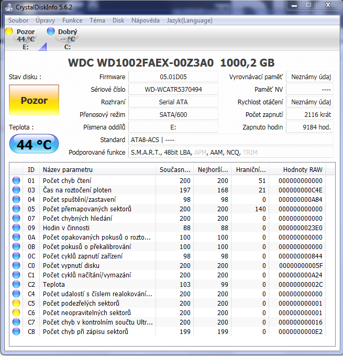The height and width of the screenshot is (356, 343).
Task: Select row text Počet neopravitelných sektorů
Action: [x=87, y=313]
